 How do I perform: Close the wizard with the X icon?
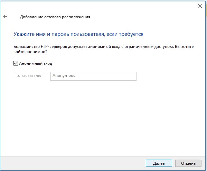pyautogui.click(x=200, y=6)
